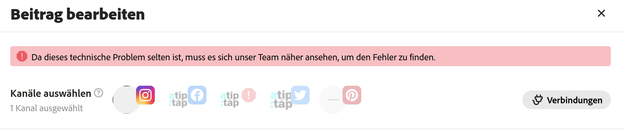The height and width of the screenshot is (134, 624).
Task: Click the red error icon in alert banner
Action: (x=22, y=56)
